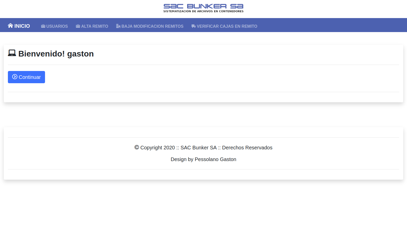Click the Design by Pessolano Gaston credit
The image size is (407, 229).
point(203,159)
